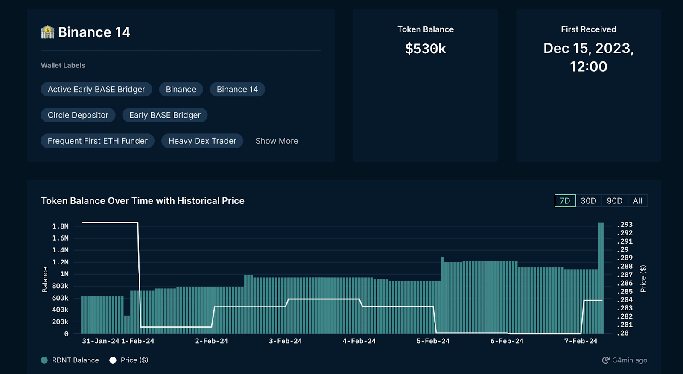Select the Early BASE Bridger label
Screen dimensions: 683x374
pos(165,115)
